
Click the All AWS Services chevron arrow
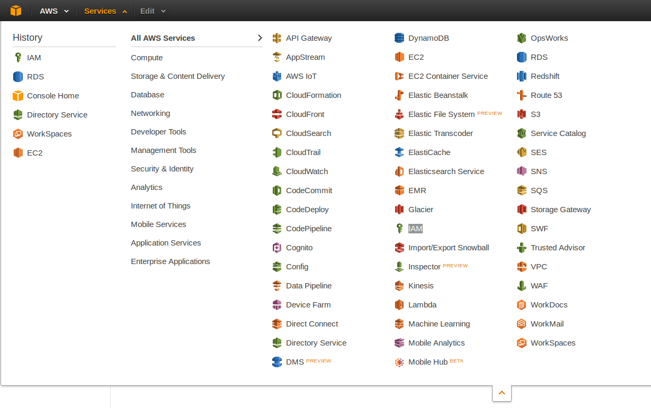point(260,38)
